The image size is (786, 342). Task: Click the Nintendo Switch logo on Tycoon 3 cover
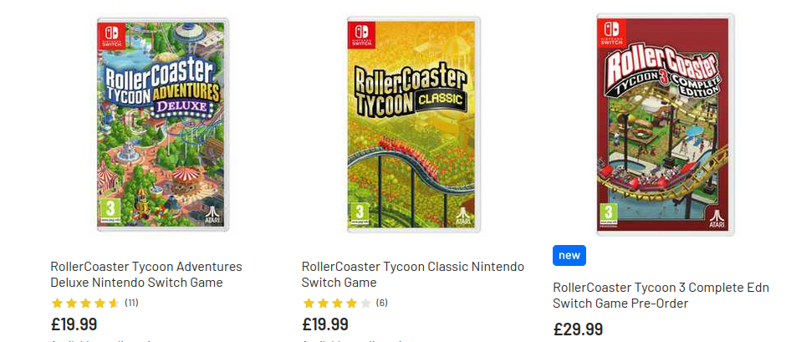point(611,32)
